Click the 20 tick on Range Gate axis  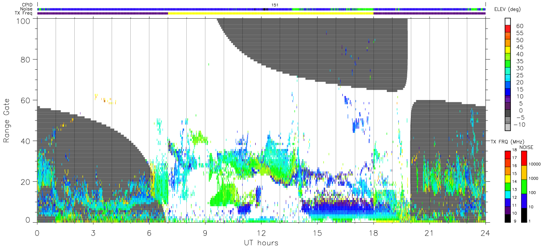tap(25, 182)
